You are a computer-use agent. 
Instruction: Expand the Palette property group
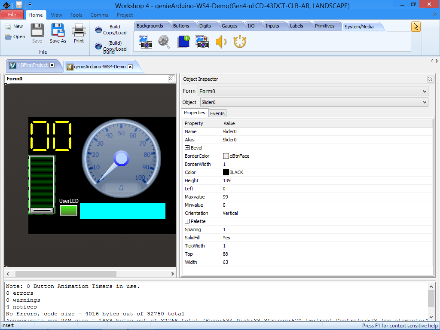[x=187, y=221]
